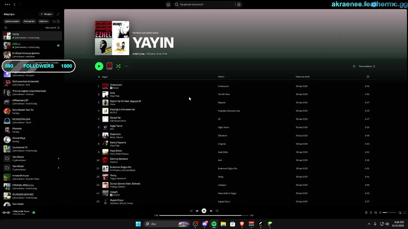Image resolution: width=408 pixels, height=229 pixels.
Task: Open artist Kahraman Deniz link
Action: pos(118,121)
